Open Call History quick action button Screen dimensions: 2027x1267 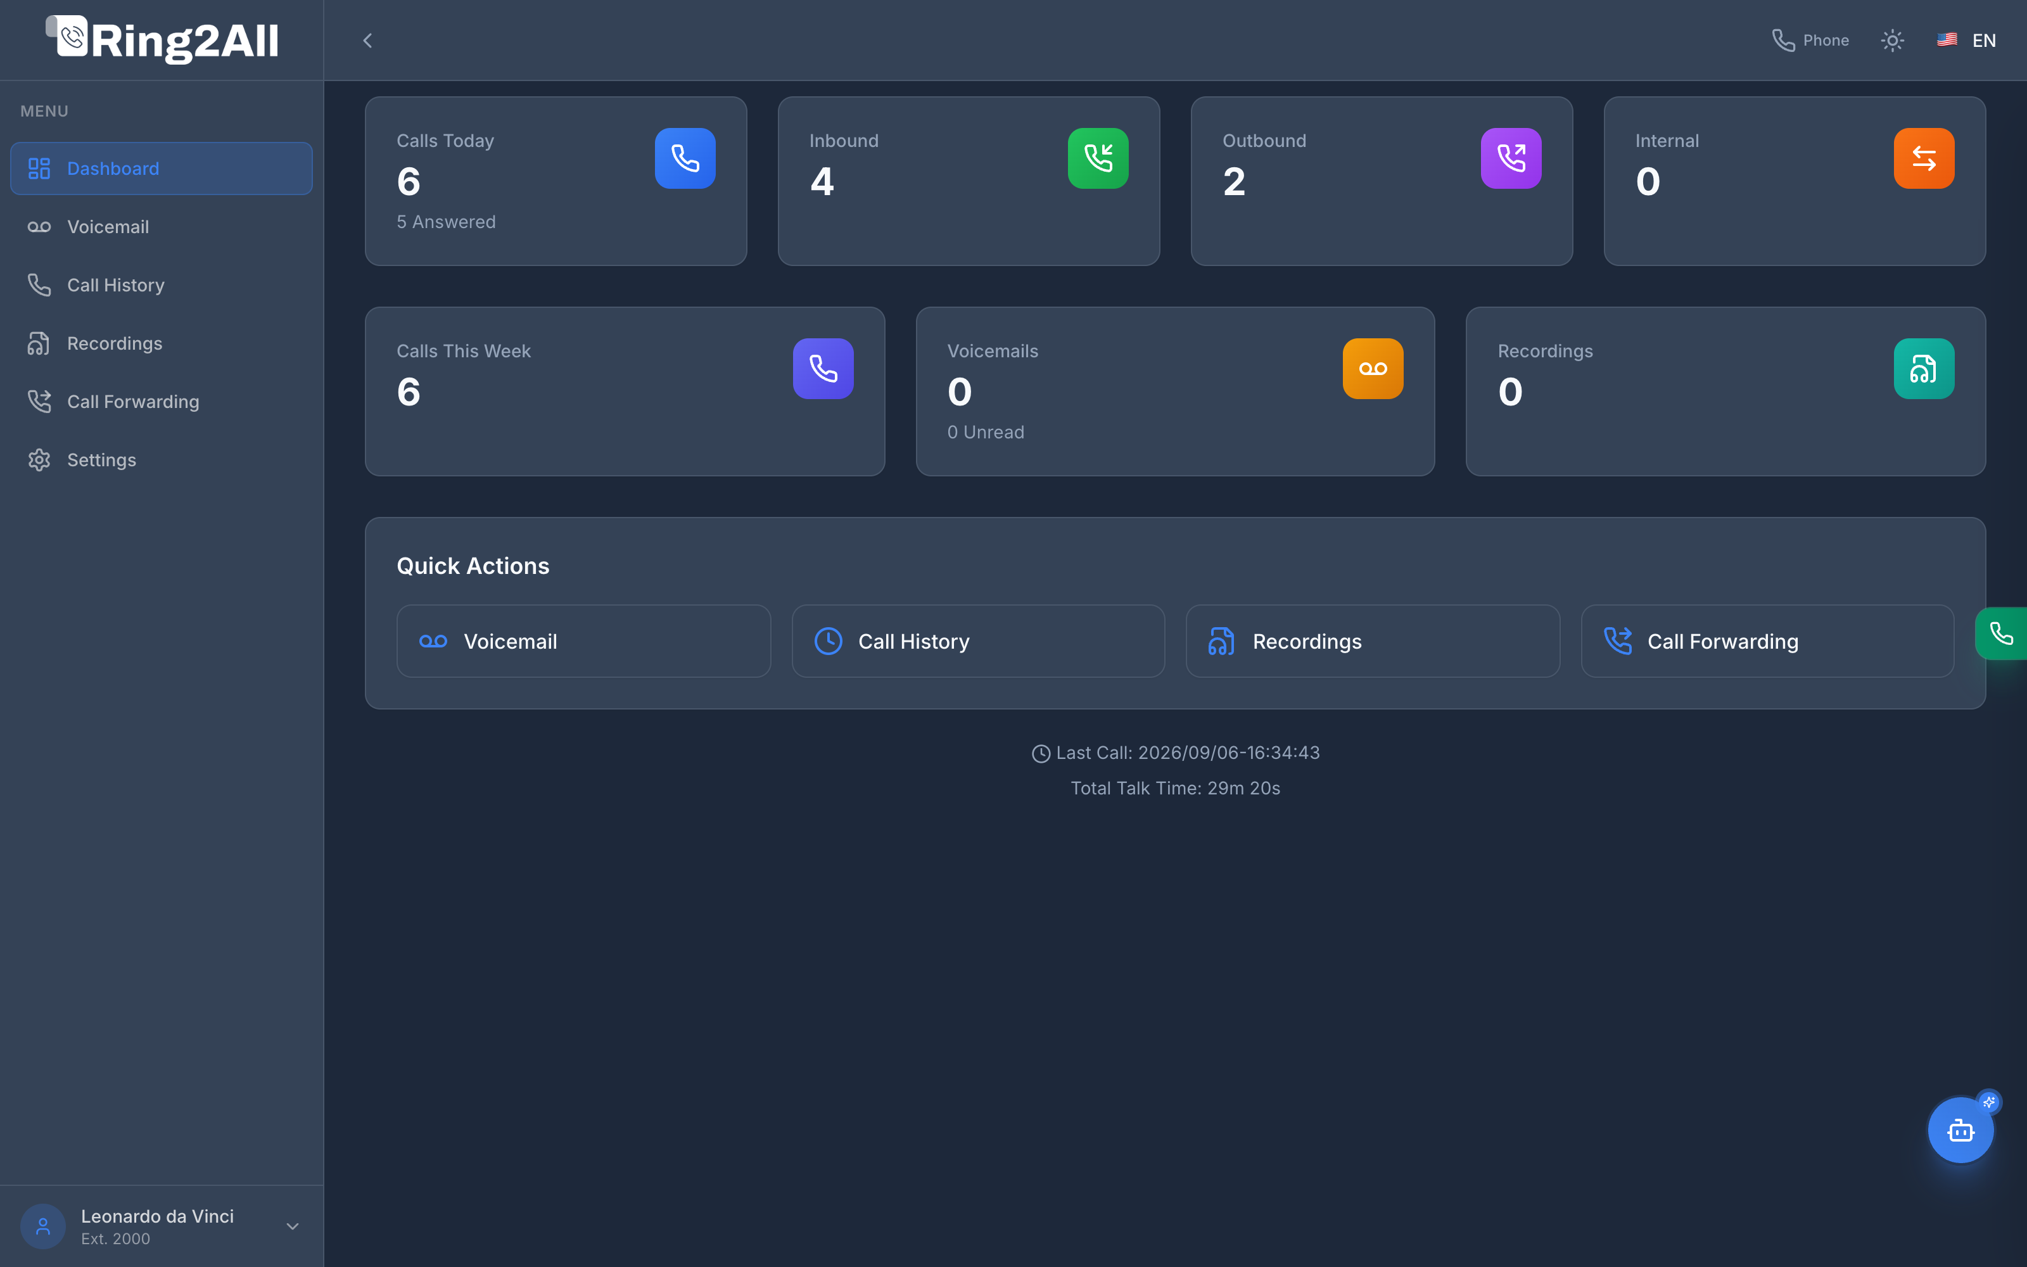pos(978,641)
